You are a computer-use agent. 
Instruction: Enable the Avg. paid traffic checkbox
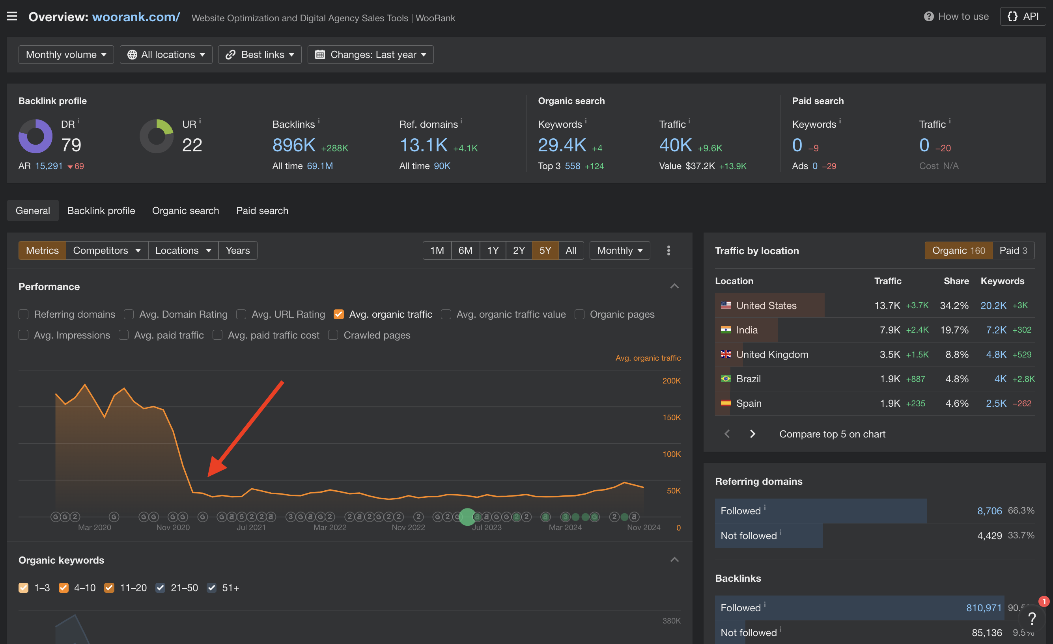coord(123,335)
